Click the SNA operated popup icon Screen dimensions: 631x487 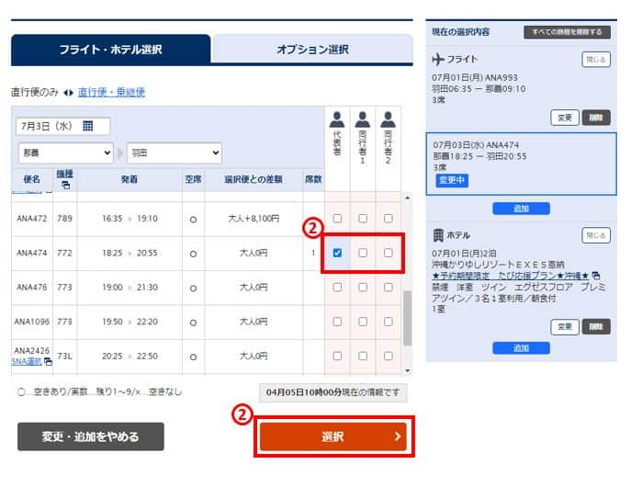point(48,362)
